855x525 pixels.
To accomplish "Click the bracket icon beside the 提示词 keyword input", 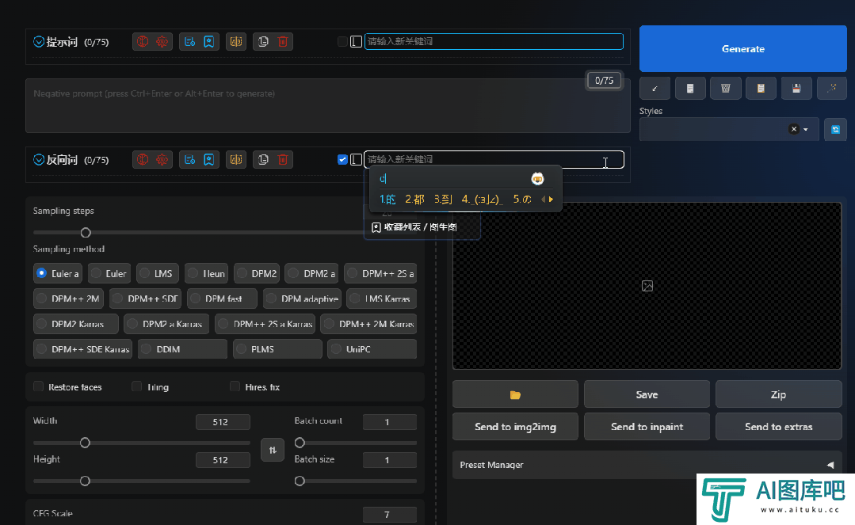I will tap(356, 41).
